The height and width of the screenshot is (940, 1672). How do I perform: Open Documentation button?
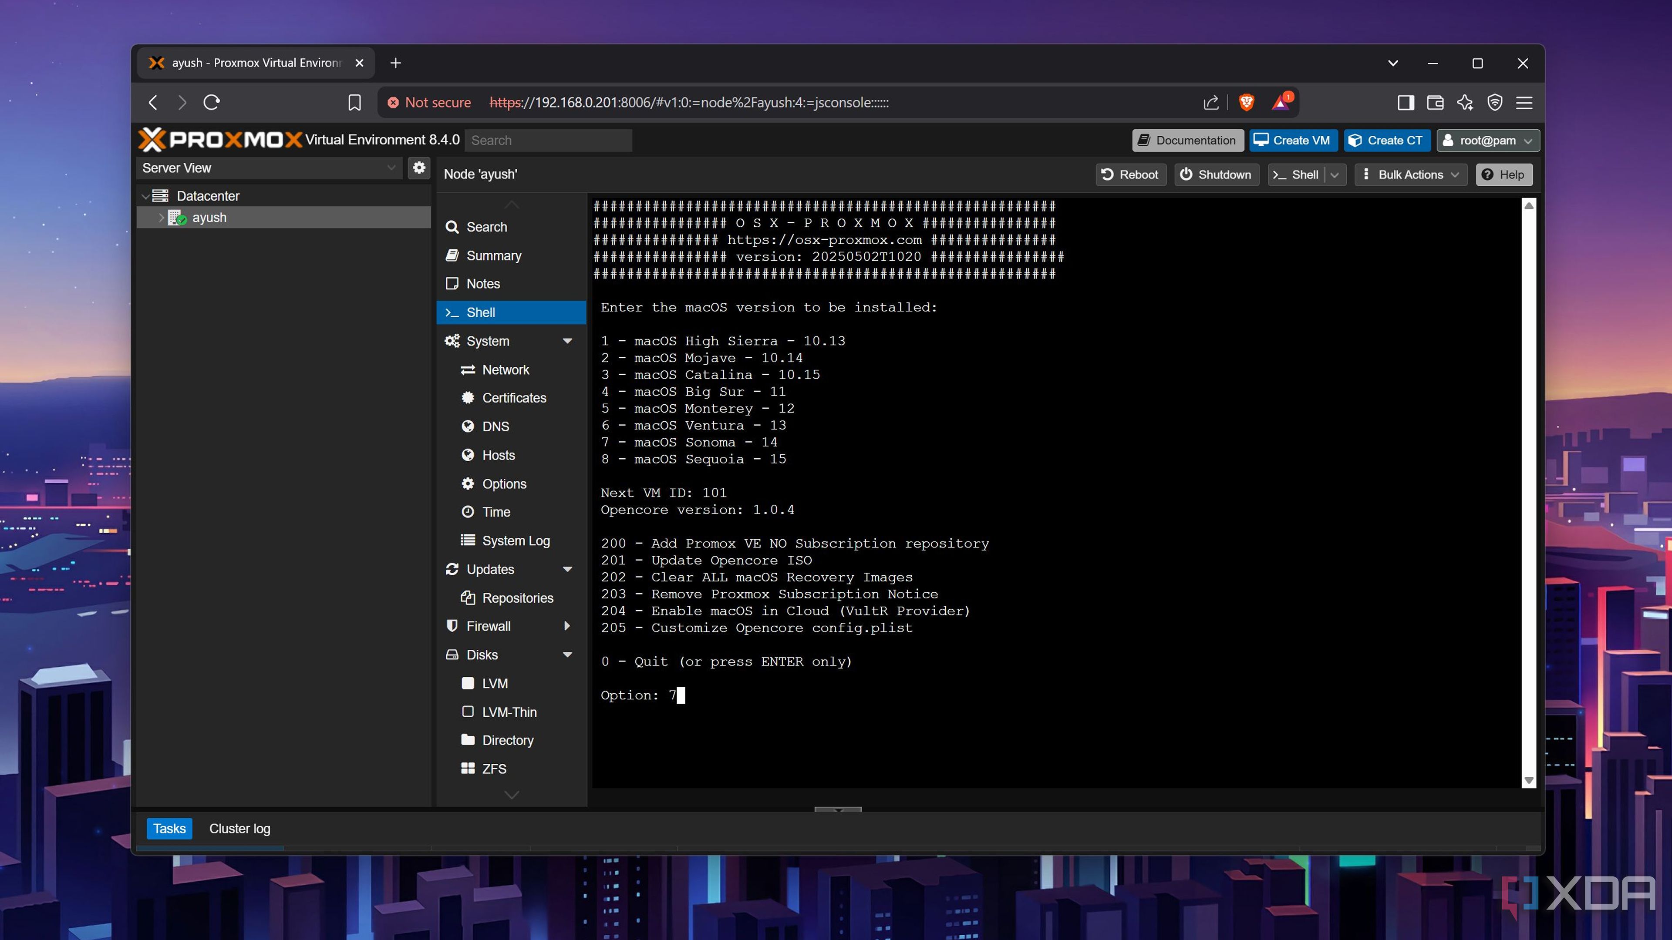(x=1188, y=140)
